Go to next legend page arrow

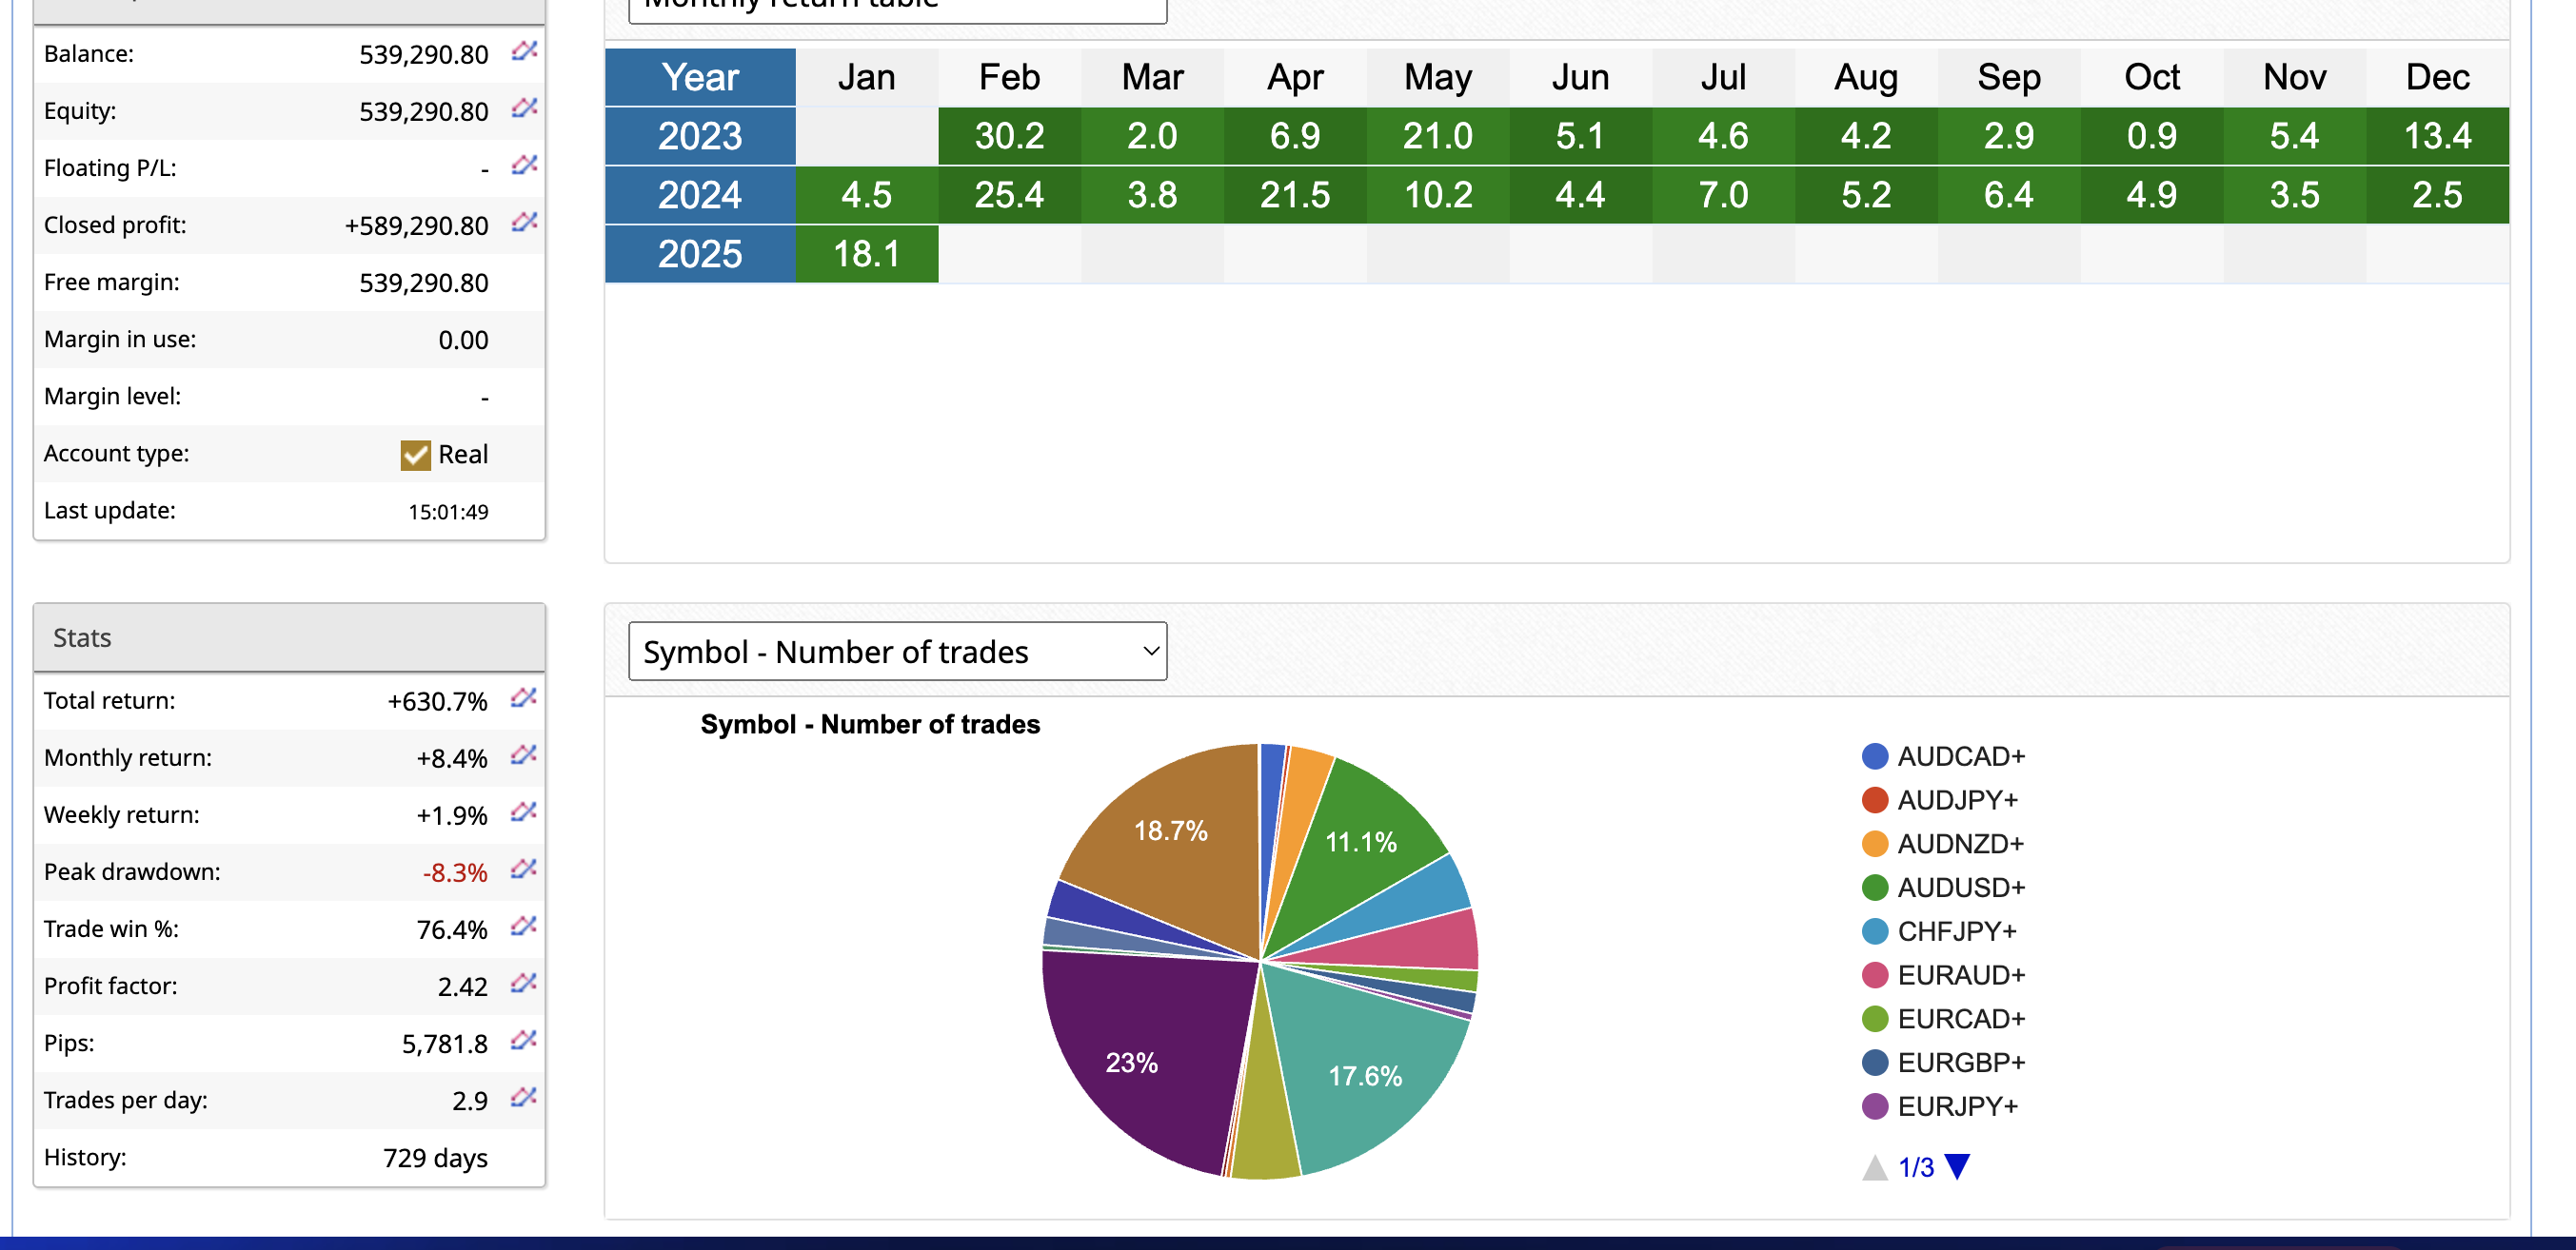tap(1957, 1166)
